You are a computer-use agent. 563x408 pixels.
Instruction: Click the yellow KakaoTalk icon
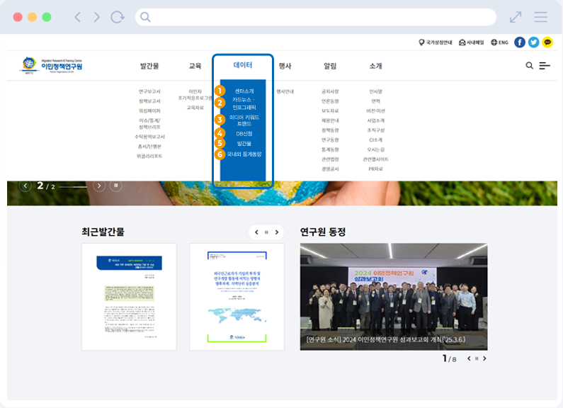pos(547,42)
